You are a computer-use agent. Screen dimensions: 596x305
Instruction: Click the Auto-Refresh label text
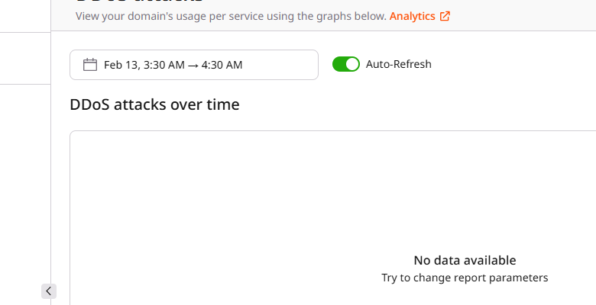[x=399, y=64]
